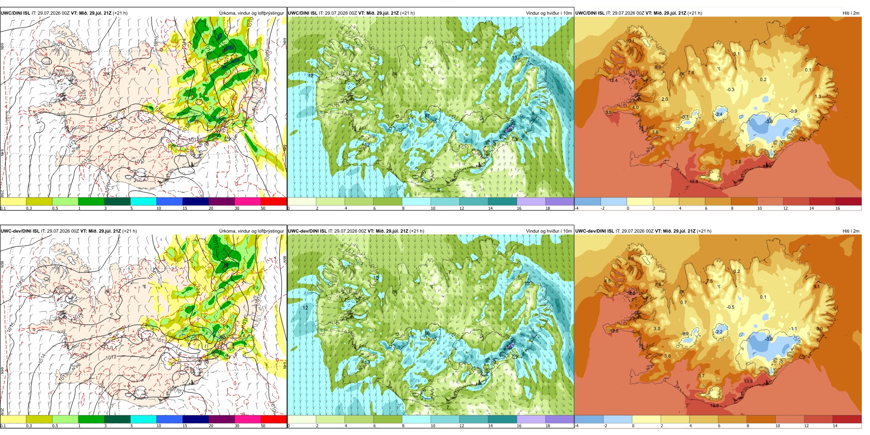Image resolution: width=870 pixels, height=435 pixels.
Task: Click 'Hiti í 2m' title on UWC panel
Action: pos(851,13)
